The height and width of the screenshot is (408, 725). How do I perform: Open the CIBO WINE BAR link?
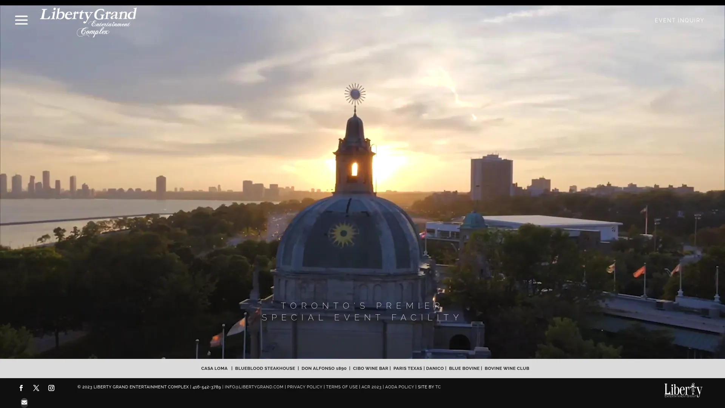tap(370, 368)
